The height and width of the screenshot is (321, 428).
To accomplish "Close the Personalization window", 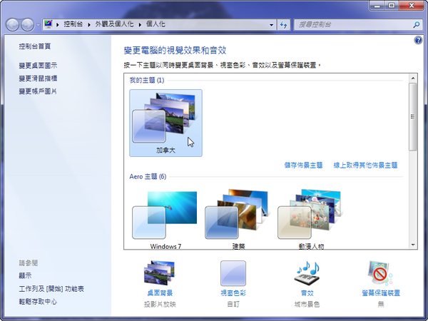I will 412,6.
